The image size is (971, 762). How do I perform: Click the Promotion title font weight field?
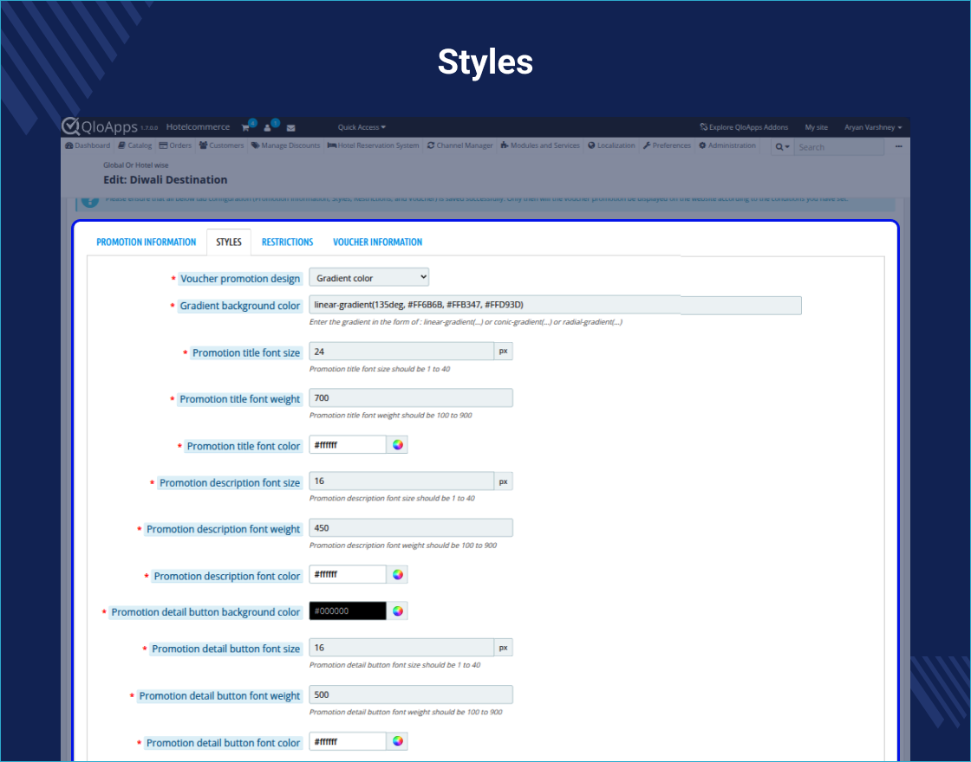tap(411, 397)
